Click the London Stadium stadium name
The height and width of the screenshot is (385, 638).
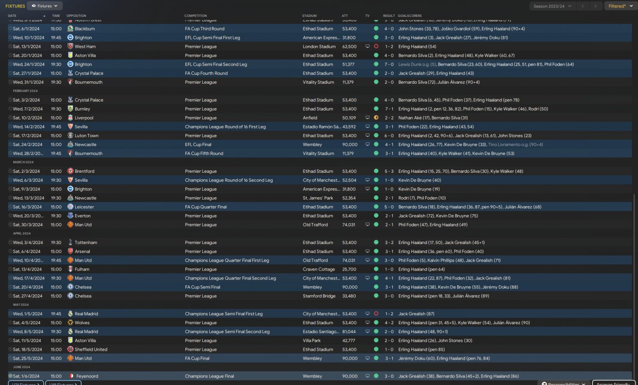pyautogui.click(x=319, y=47)
